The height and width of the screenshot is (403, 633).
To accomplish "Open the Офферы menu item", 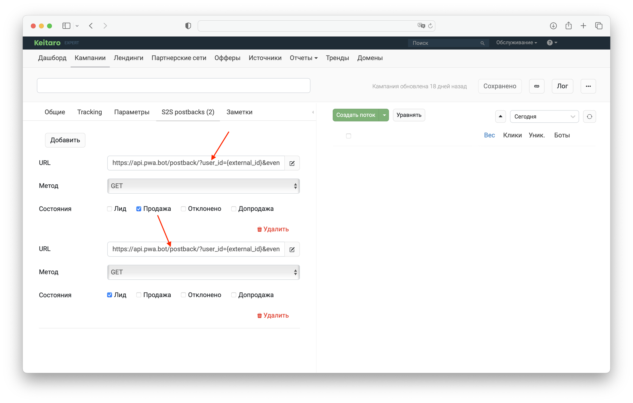I will [x=227, y=58].
